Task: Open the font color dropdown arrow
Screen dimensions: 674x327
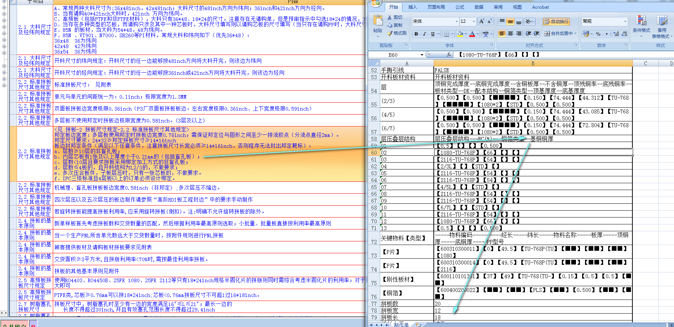Action: pyautogui.click(x=478, y=34)
